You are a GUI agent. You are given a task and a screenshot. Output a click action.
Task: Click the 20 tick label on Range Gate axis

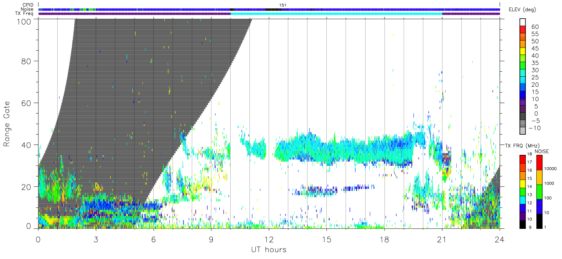(27, 187)
